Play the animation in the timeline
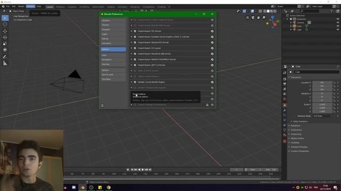The height and width of the screenshot is (191, 341). (x=143, y=170)
